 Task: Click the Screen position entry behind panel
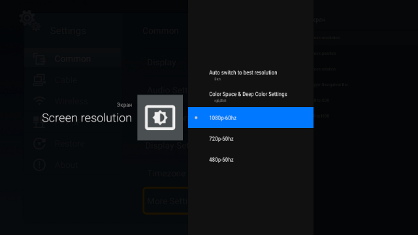[325, 54]
